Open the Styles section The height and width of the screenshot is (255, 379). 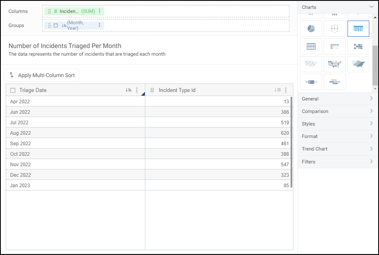(x=338, y=124)
